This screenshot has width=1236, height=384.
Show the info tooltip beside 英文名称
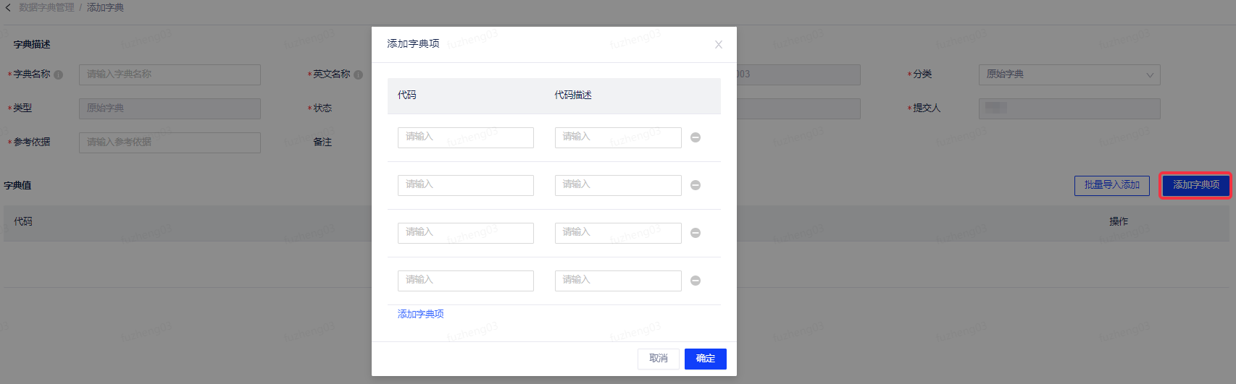[358, 74]
